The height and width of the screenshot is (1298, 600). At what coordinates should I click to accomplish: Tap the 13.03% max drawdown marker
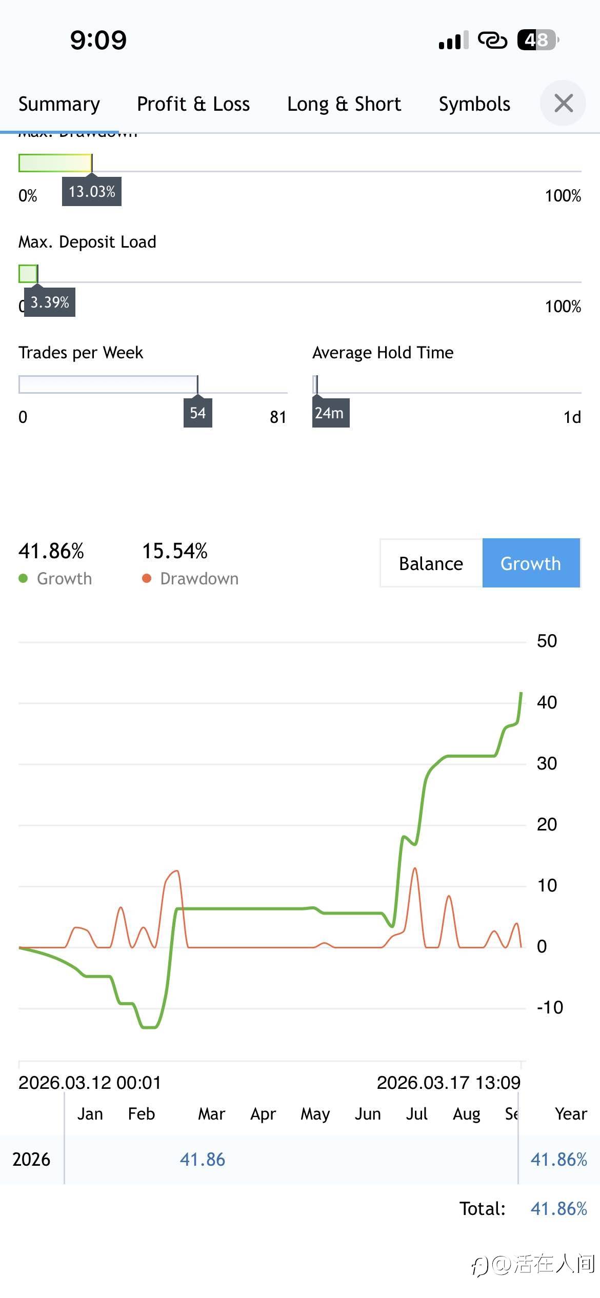[92, 192]
